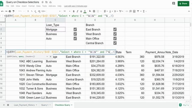Image resolution: width=192 pixels, height=108 pixels.
Task: Apply currency format with dollar icon
Action: pos(28,11)
